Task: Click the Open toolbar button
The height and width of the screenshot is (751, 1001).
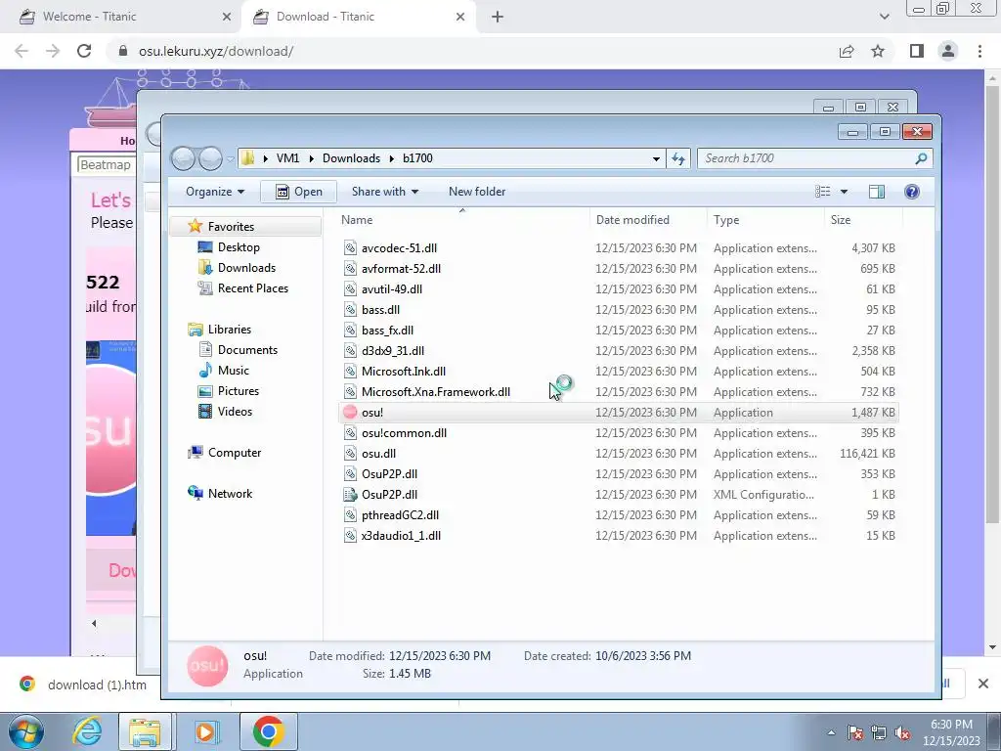Action: pos(298,192)
